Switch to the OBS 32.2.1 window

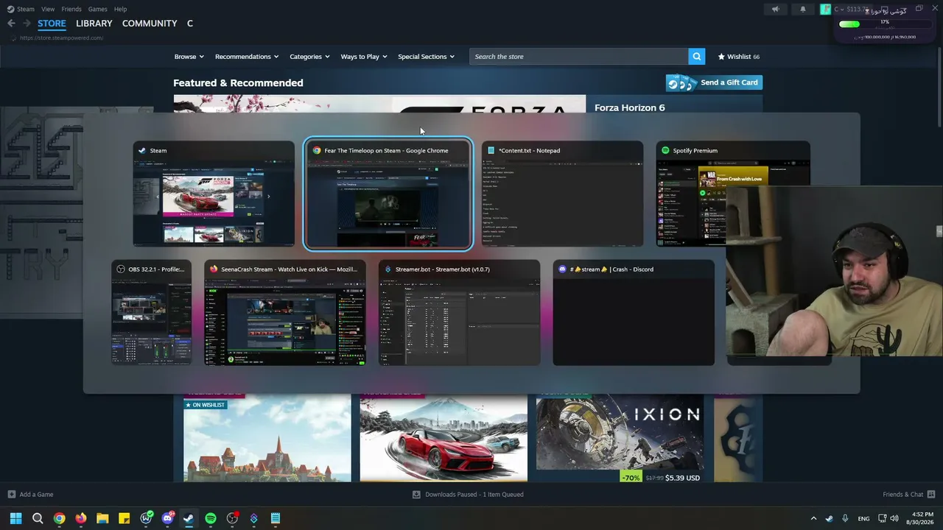(152, 313)
